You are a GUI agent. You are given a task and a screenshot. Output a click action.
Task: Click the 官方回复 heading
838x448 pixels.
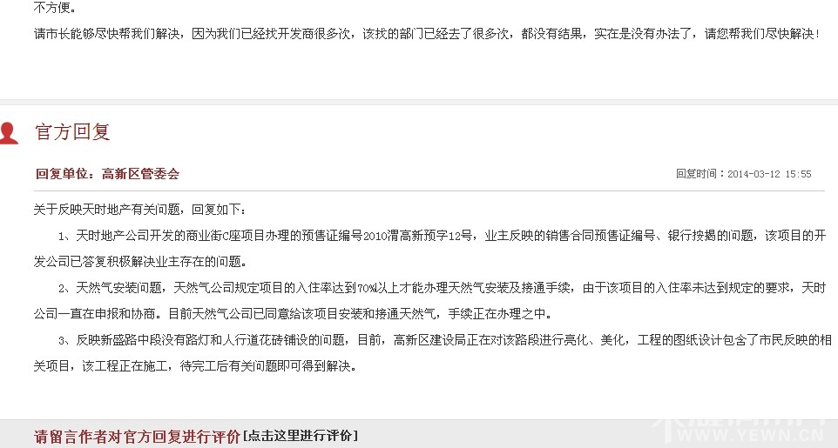(x=72, y=132)
